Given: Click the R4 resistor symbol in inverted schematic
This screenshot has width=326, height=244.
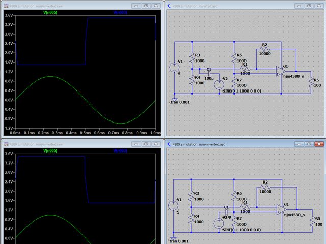Looking at the screenshot, I should 192,80.
